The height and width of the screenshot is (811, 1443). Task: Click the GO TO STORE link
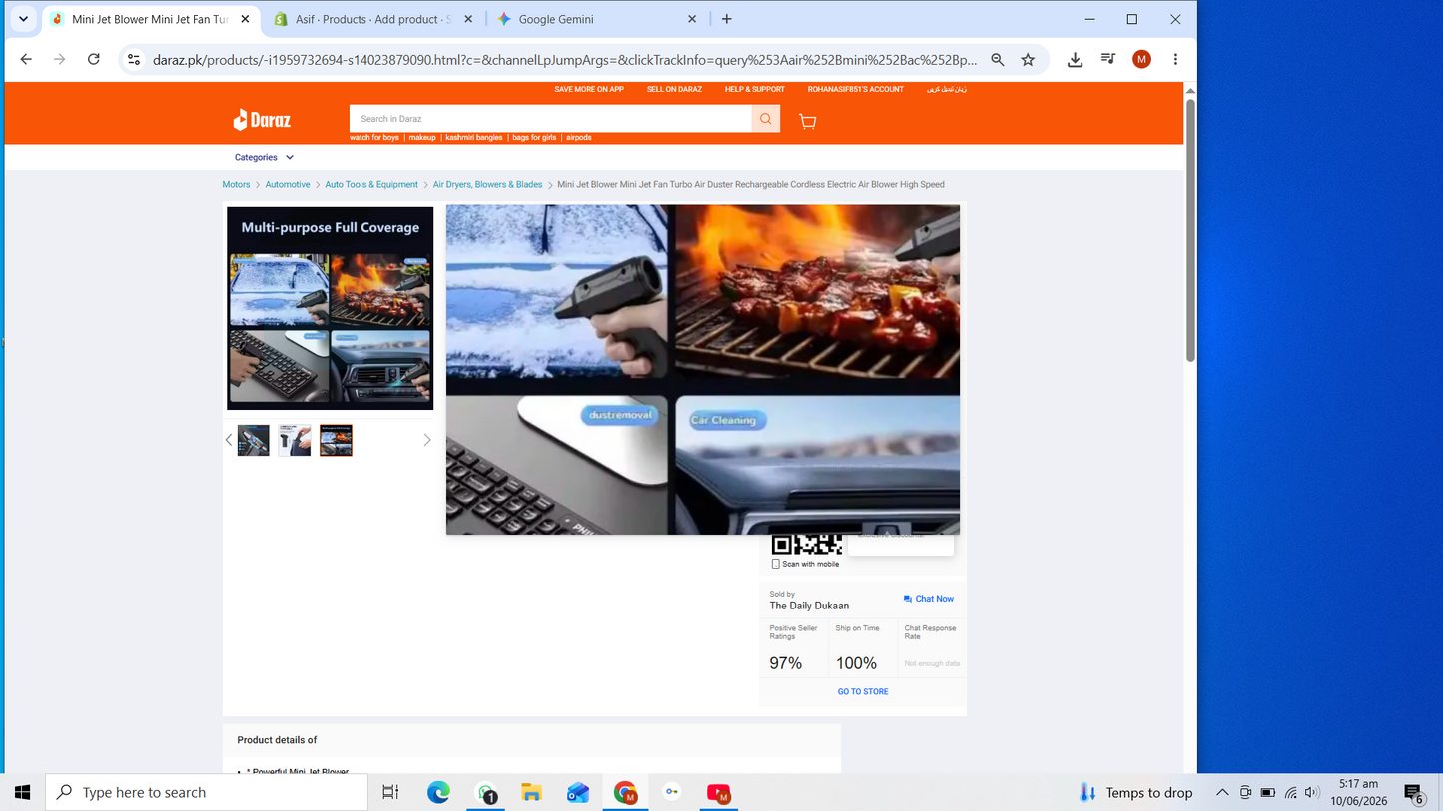click(863, 691)
